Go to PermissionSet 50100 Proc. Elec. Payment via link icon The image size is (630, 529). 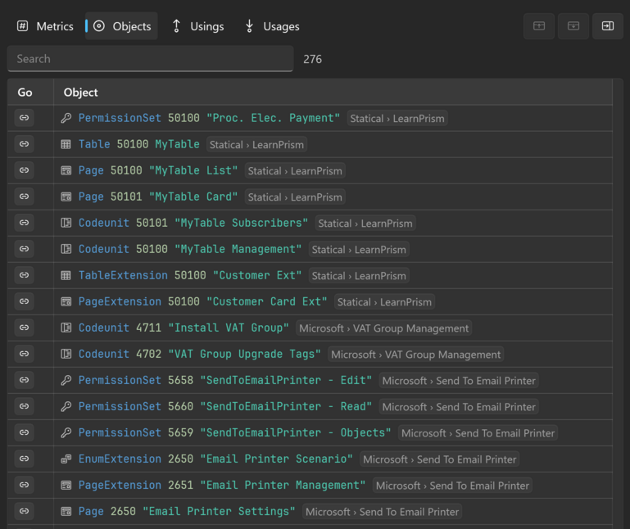pyautogui.click(x=24, y=118)
